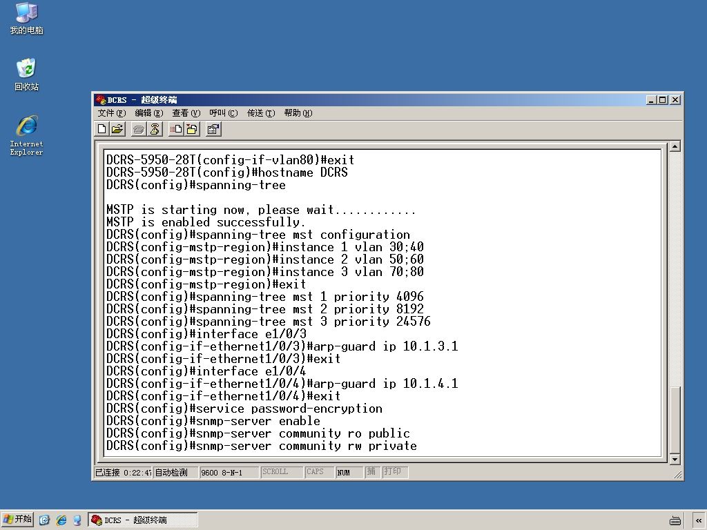Select Internet Explorer desktop icon

27,136
